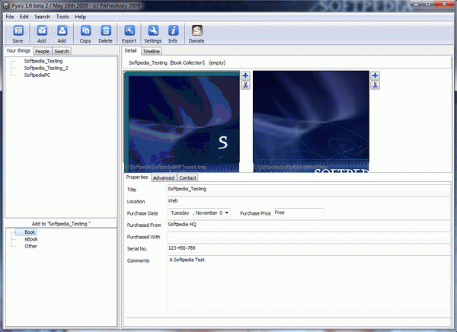Viewport: 457px width, 332px height.
Task: Click the Location input field
Action: click(308, 201)
